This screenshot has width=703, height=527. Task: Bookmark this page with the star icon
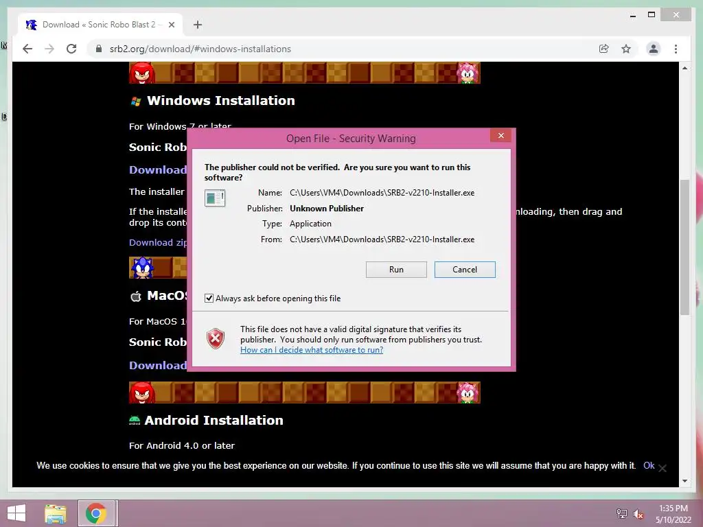point(626,49)
